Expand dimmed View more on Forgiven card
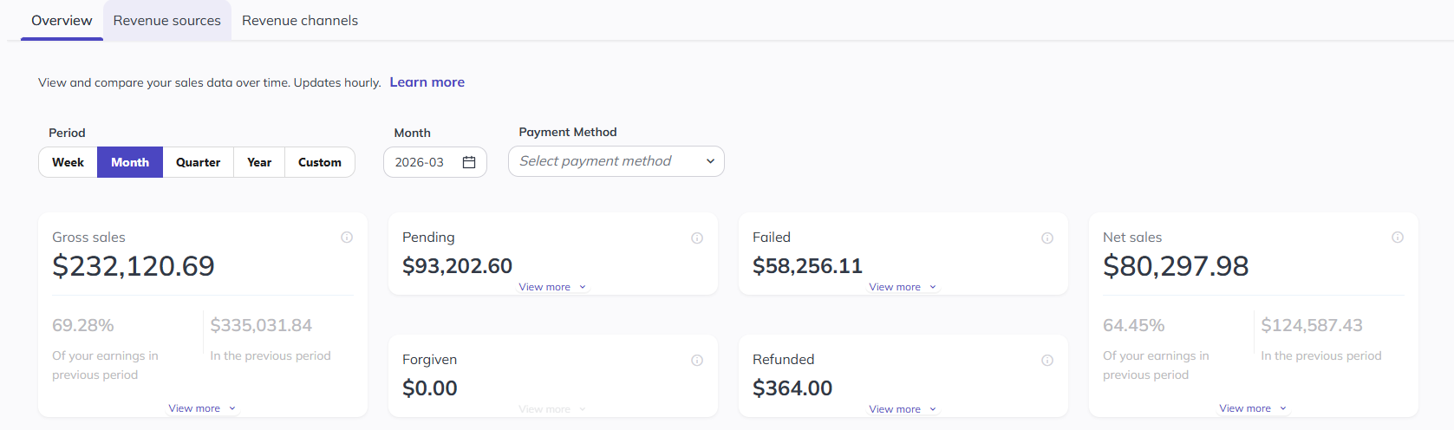1454x430 pixels. pos(552,409)
